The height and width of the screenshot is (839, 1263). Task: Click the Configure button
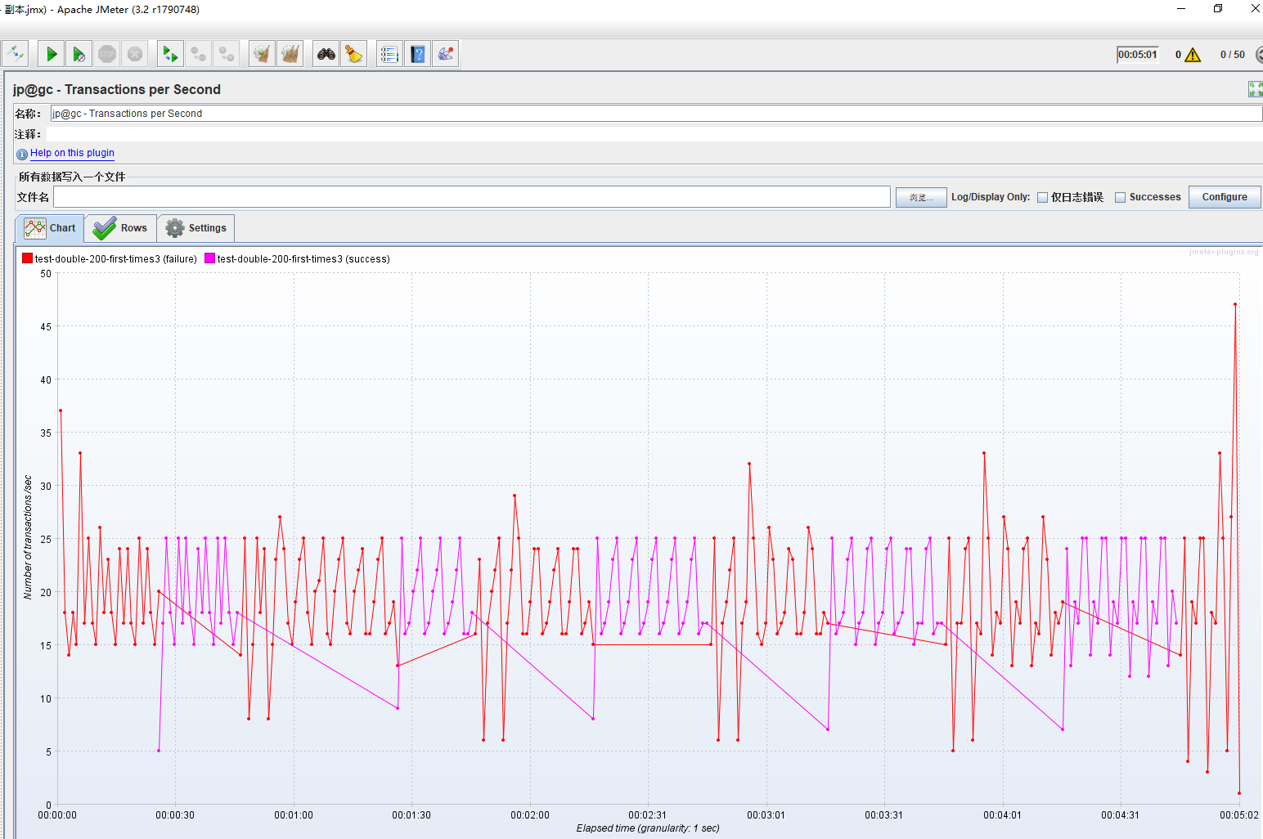[1225, 197]
